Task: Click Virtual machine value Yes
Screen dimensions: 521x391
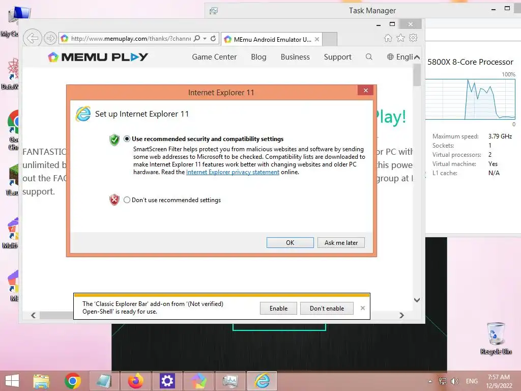Action: 493,164
